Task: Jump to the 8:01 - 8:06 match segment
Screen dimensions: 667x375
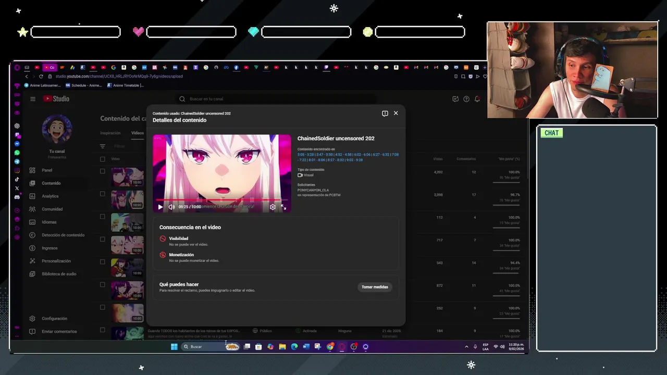Action: [316, 160]
